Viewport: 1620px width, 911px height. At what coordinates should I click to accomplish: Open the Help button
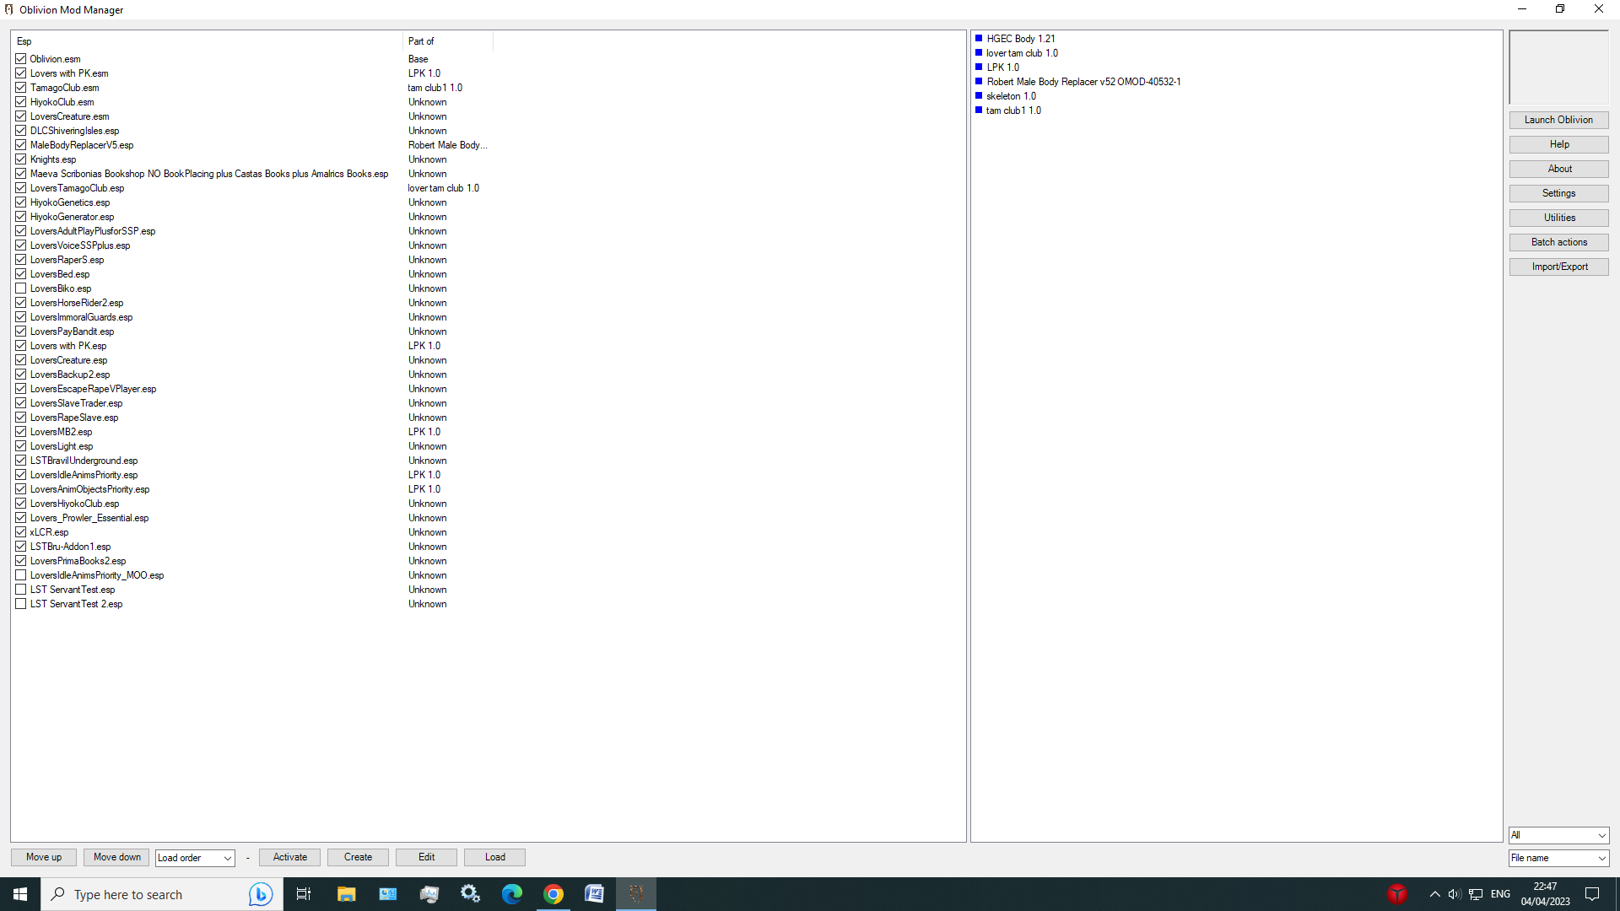(1558, 144)
